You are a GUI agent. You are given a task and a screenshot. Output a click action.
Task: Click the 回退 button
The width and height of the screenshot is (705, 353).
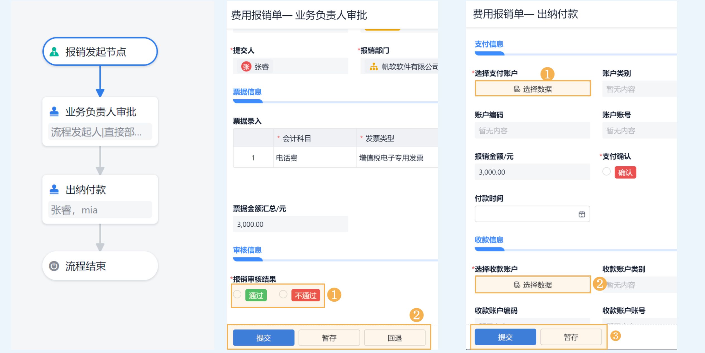coord(395,338)
